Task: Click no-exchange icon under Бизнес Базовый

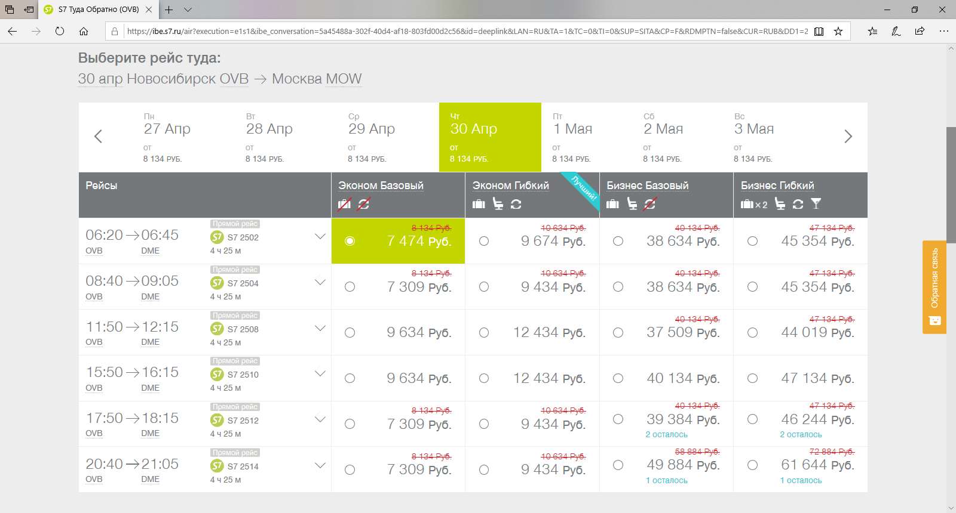Action: point(650,204)
